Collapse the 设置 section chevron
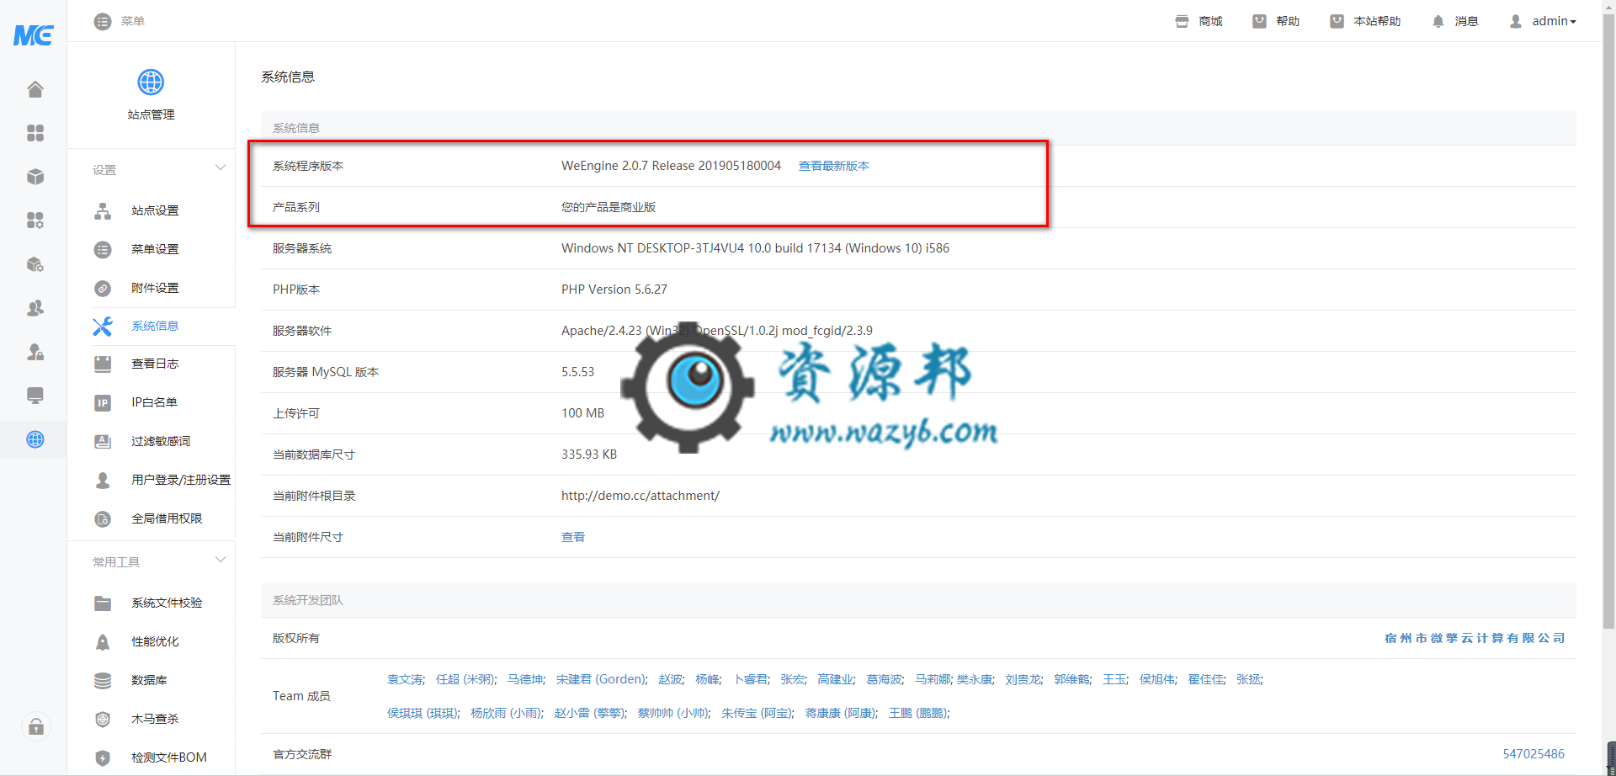The height and width of the screenshot is (776, 1616). click(221, 167)
